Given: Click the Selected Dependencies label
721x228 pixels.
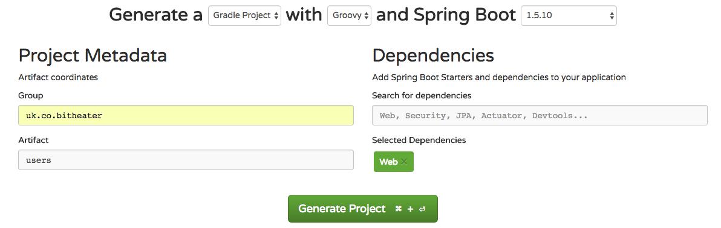Looking at the screenshot, I should tap(419, 140).
